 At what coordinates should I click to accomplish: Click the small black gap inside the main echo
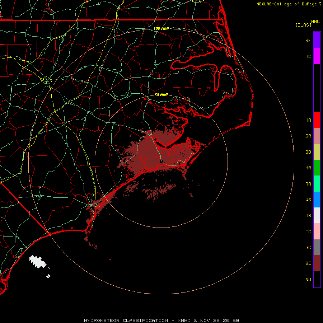162,161
